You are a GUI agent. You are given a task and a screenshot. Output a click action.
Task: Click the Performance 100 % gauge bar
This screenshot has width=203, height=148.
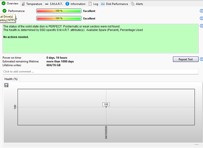[x=59, y=11]
